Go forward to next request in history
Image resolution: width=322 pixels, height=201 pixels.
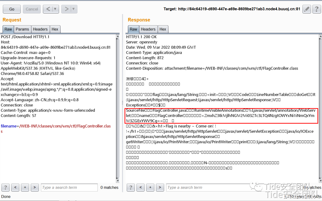[66, 9]
